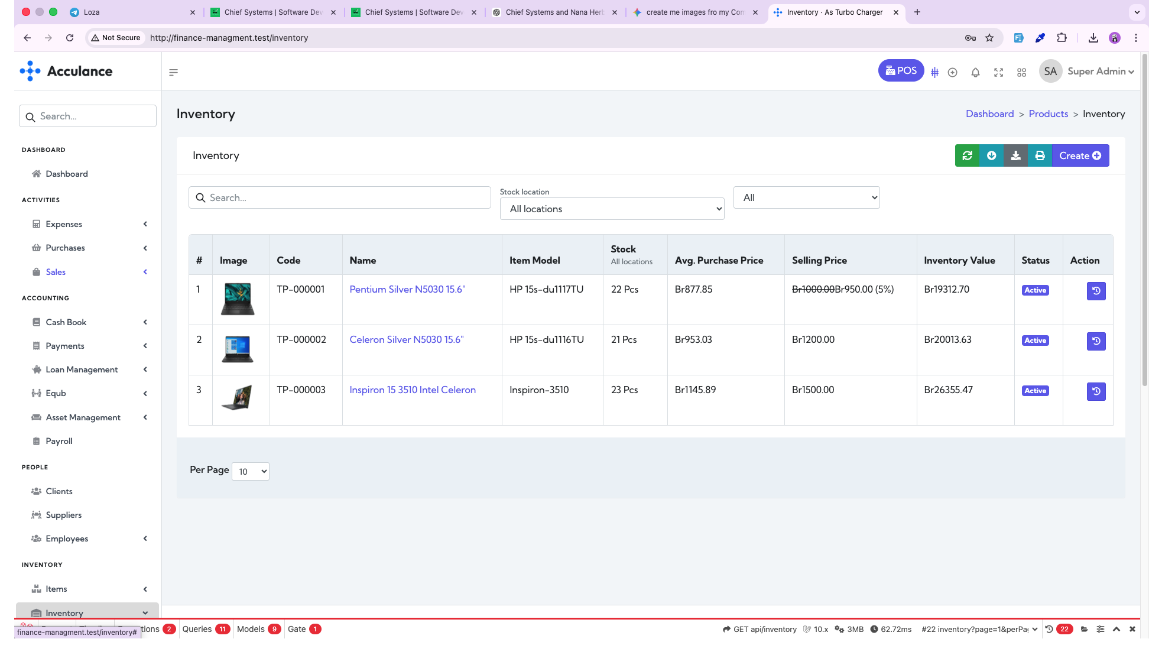Toggle the sidebar hamburger menu

click(x=173, y=72)
